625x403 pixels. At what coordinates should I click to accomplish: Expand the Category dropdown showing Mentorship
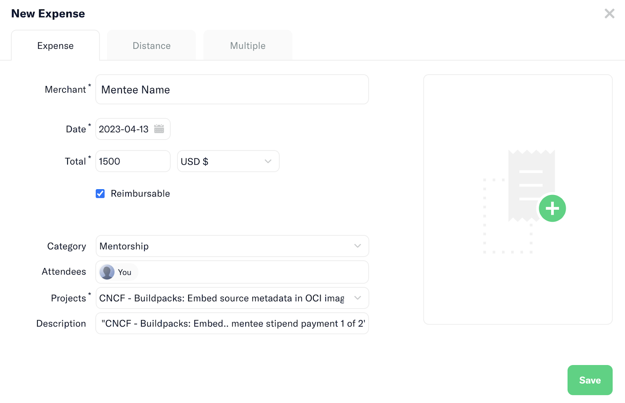click(232, 246)
